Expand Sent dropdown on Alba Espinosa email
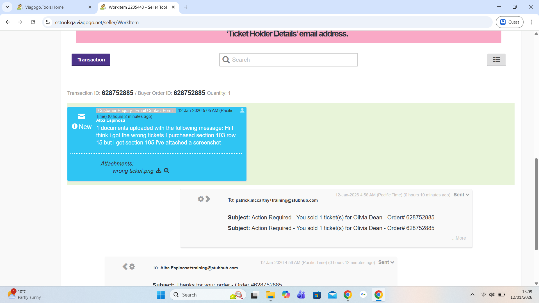 386,262
